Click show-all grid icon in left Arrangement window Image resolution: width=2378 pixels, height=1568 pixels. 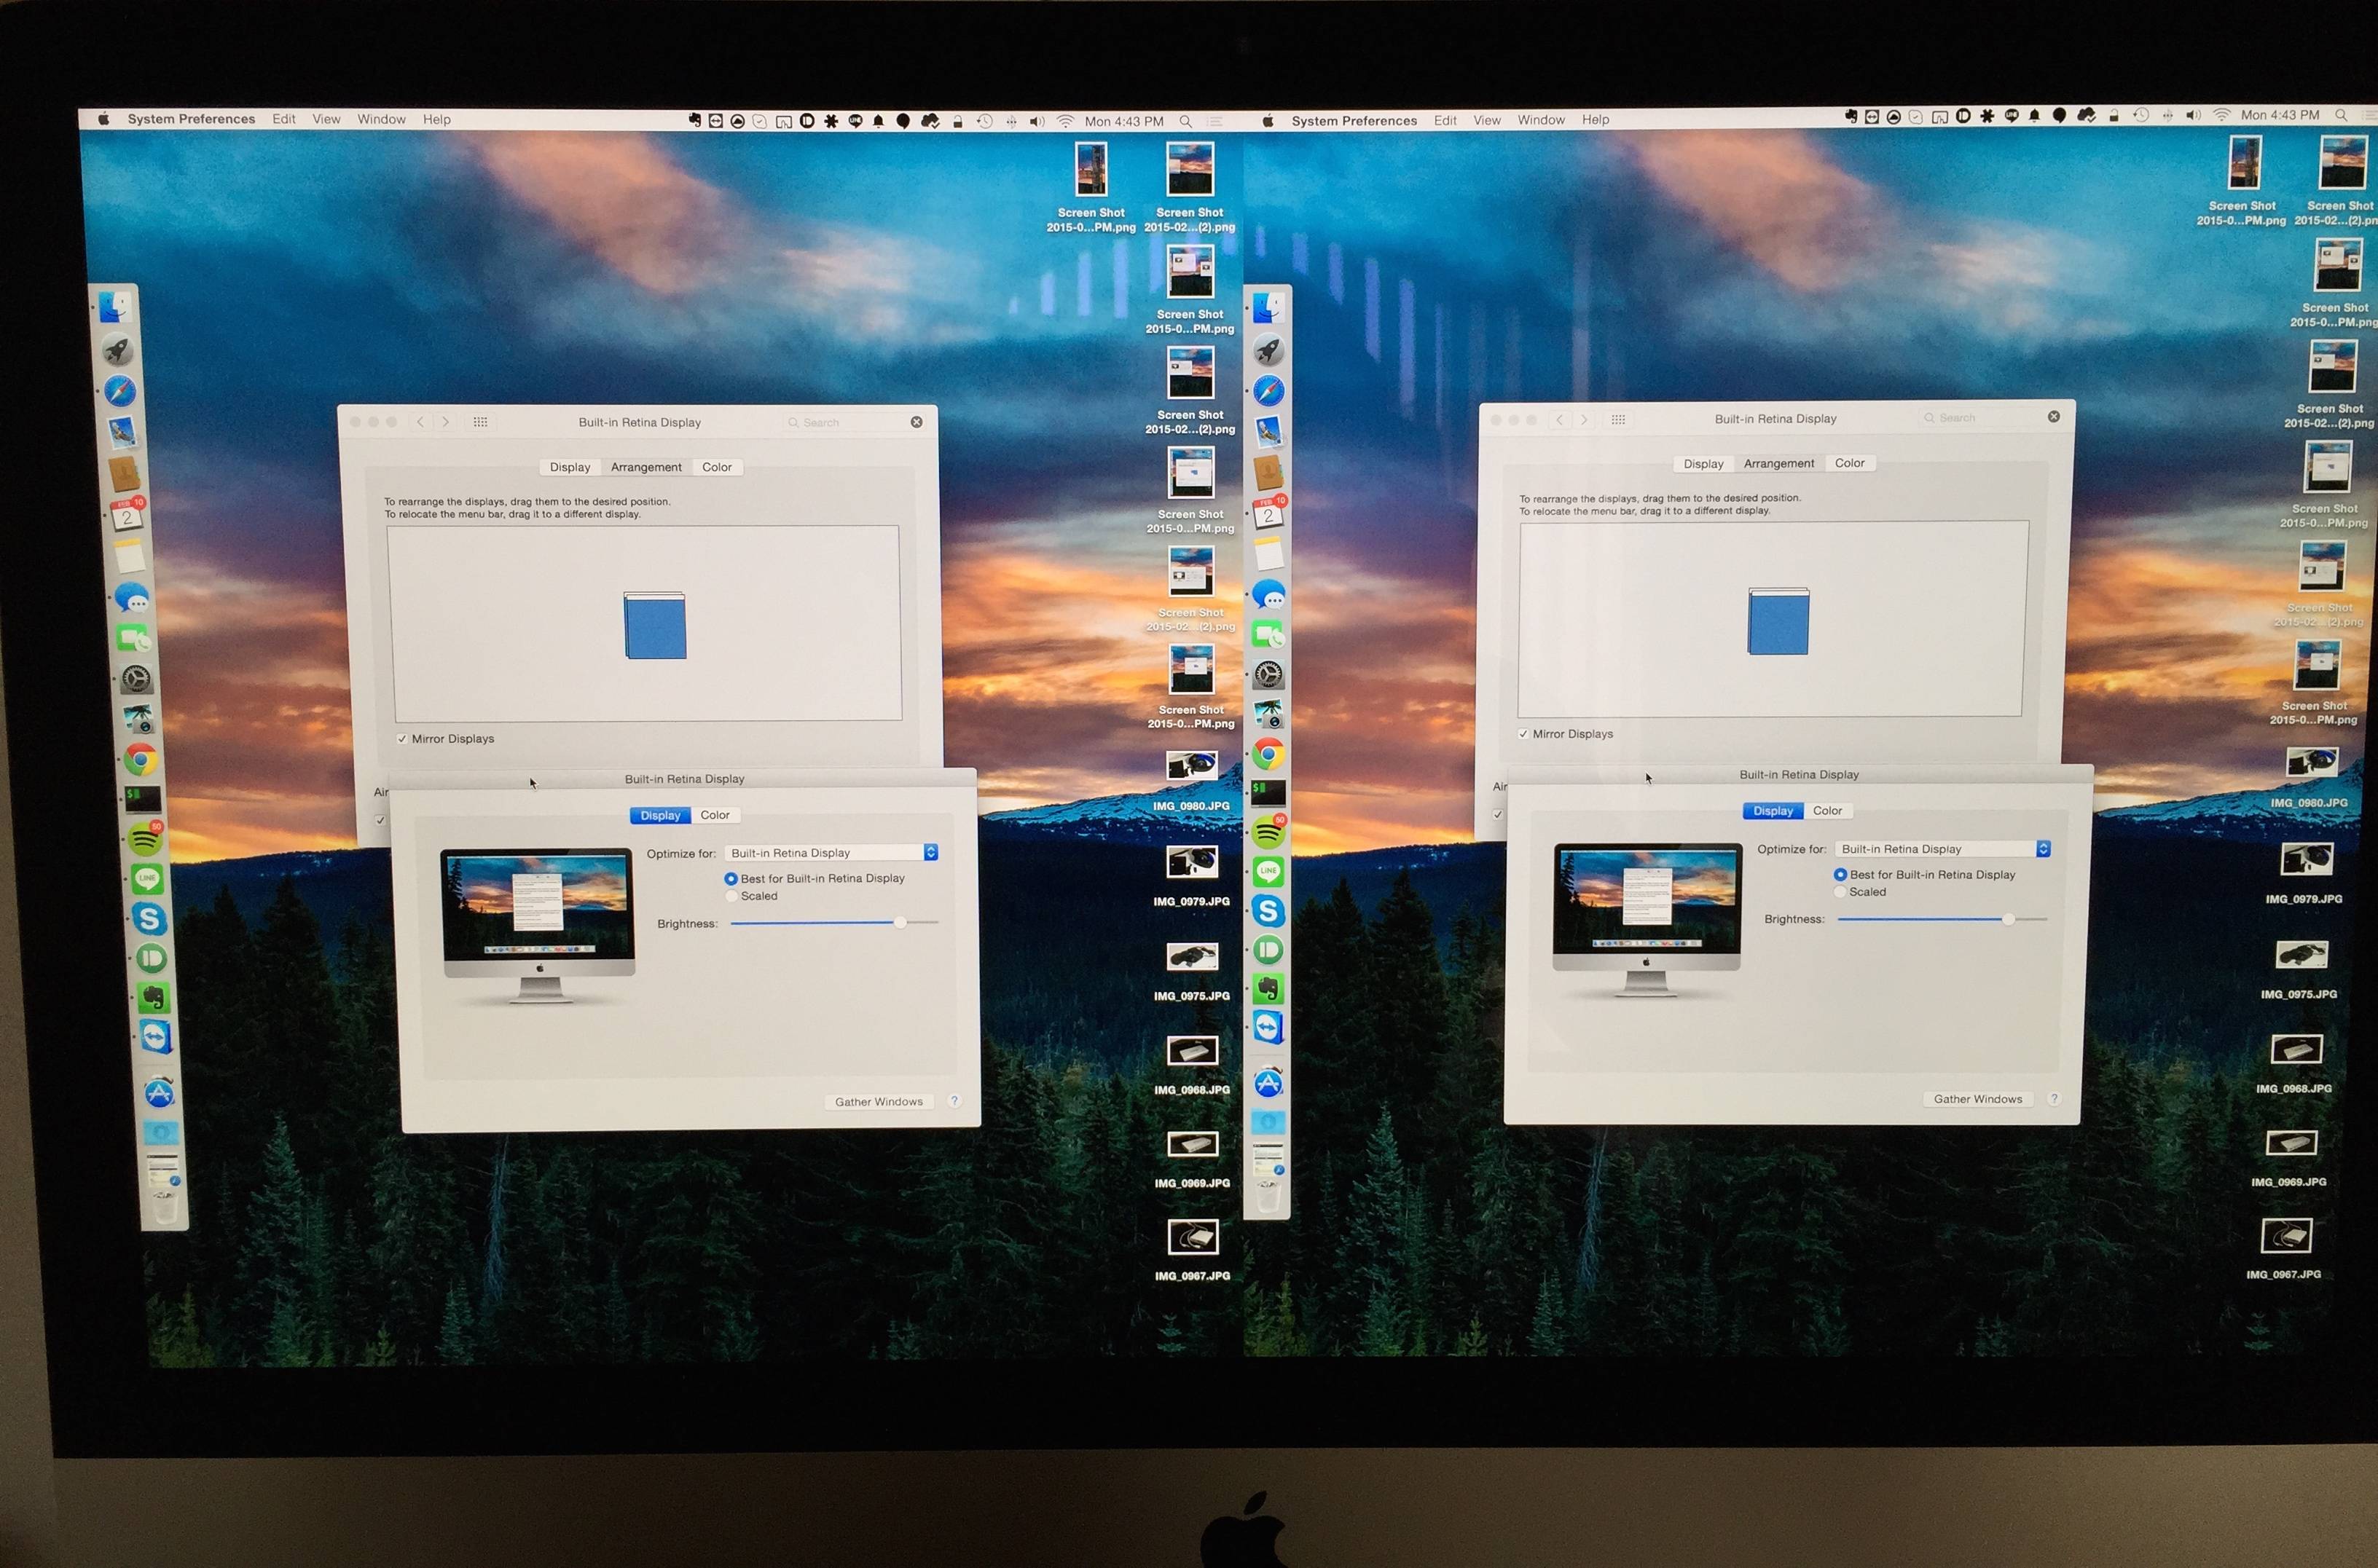point(480,422)
